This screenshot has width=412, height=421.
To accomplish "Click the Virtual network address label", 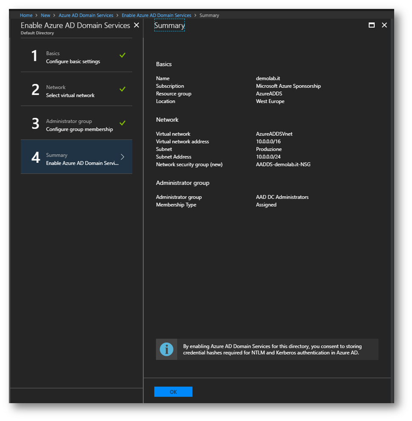I will click(182, 141).
